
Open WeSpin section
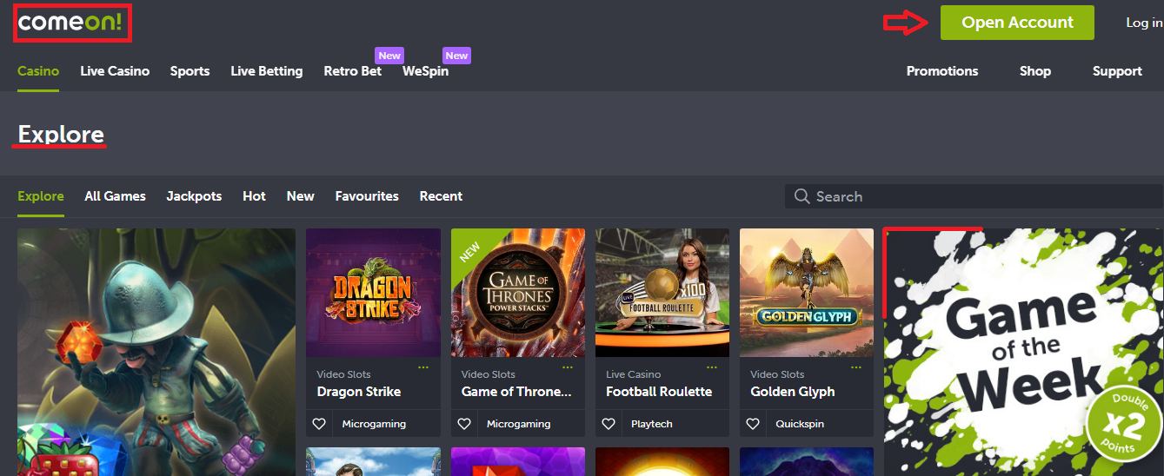coord(425,71)
